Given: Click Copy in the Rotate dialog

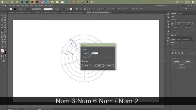Looking at the screenshot, I should click(x=87, y=65).
